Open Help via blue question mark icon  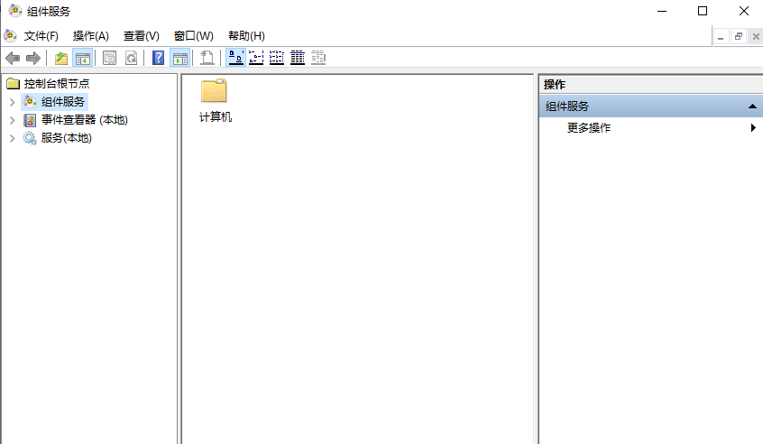[x=158, y=58]
